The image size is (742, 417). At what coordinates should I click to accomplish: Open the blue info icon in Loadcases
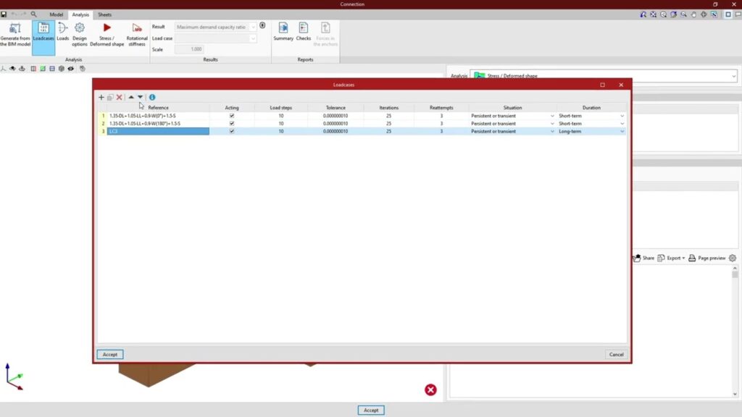[152, 97]
